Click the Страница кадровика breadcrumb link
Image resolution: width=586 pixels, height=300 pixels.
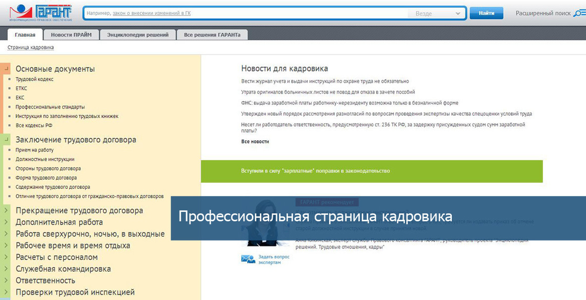click(31, 47)
